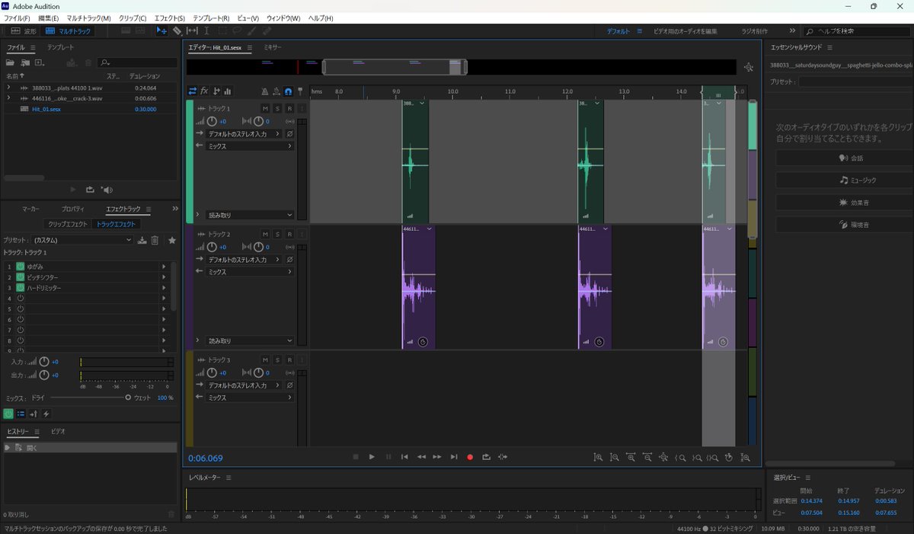Toggle power for the ピッチシフター effect
The height and width of the screenshot is (534, 914).
pos(21,277)
